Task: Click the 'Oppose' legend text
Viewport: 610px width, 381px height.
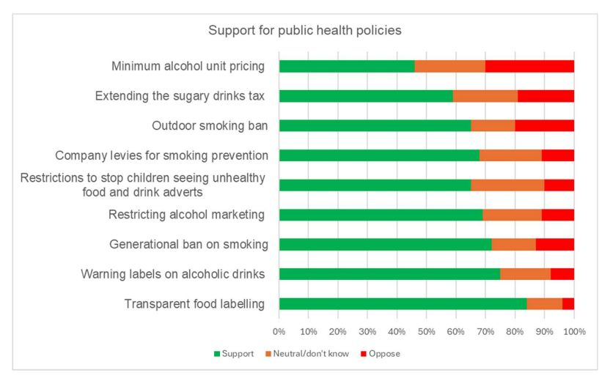Action: coord(386,354)
